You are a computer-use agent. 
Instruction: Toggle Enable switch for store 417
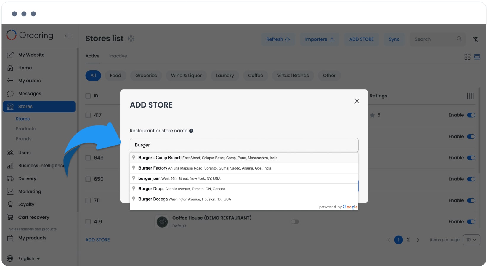(471, 115)
